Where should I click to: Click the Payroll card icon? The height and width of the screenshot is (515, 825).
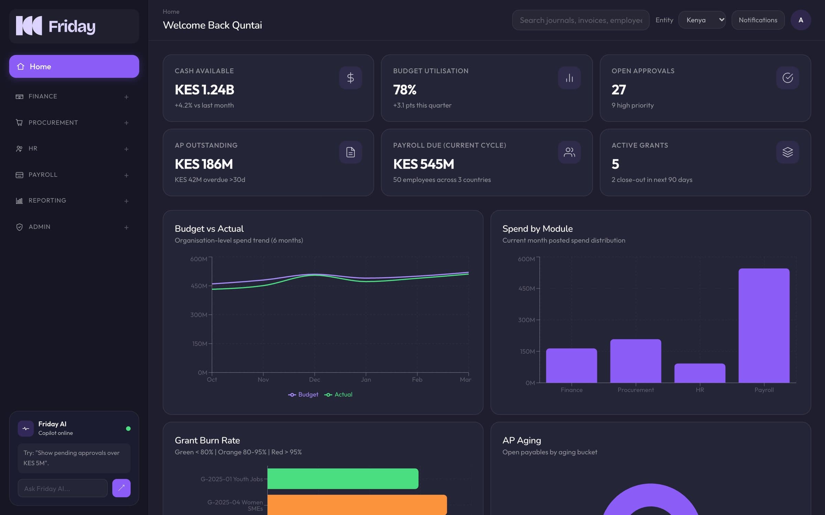pos(19,175)
